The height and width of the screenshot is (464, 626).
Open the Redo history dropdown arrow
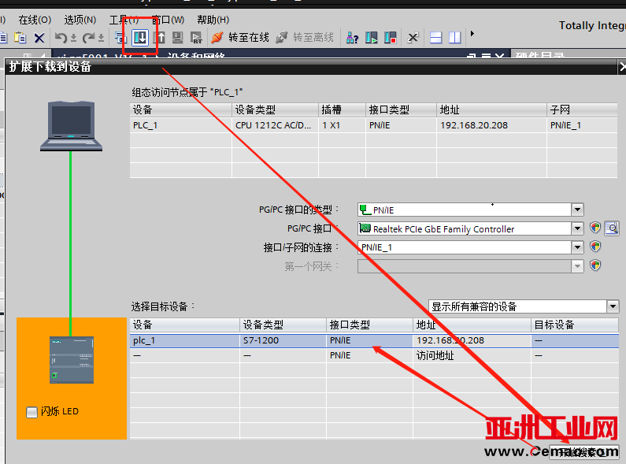tap(101, 38)
